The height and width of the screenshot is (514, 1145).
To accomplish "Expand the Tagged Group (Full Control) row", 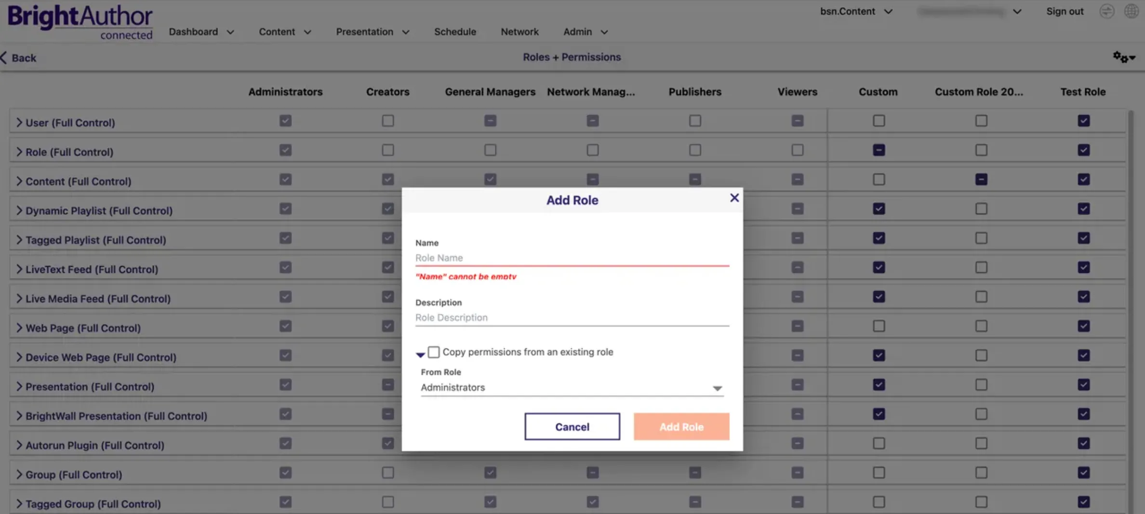I will pyautogui.click(x=19, y=503).
